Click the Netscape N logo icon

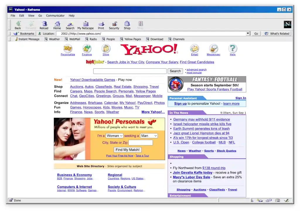click(287, 24)
